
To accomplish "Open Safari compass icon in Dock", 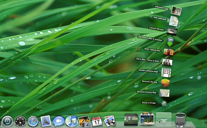I will pyautogui.click(x=33, y=122).
